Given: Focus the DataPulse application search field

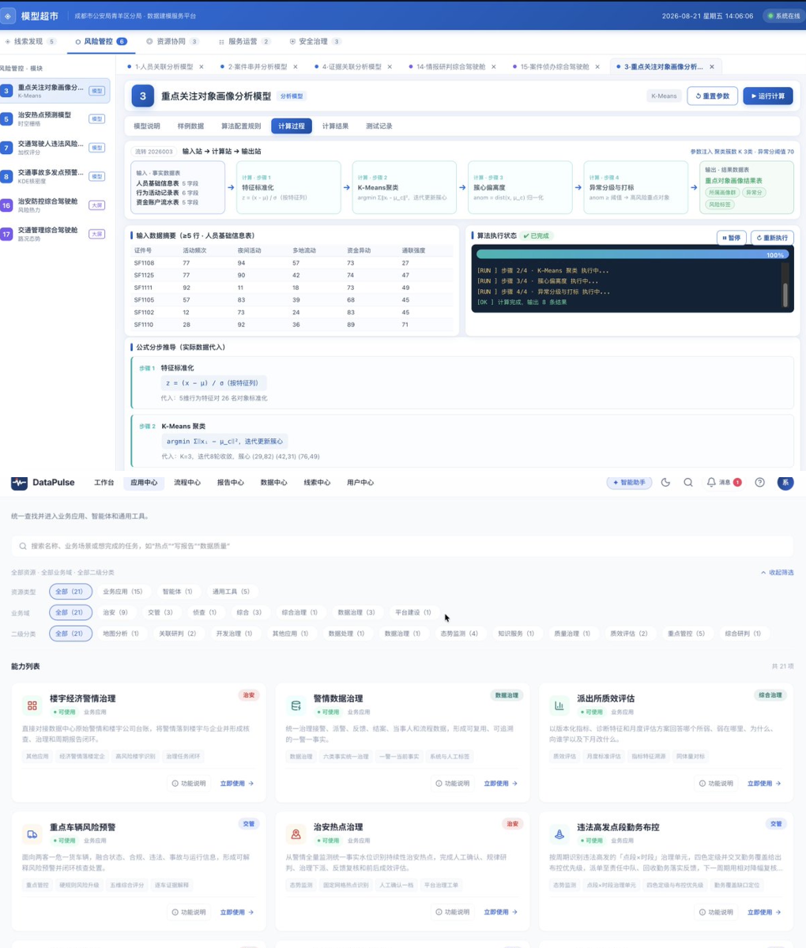Looking at the screenshot, I should coord(403,546).
